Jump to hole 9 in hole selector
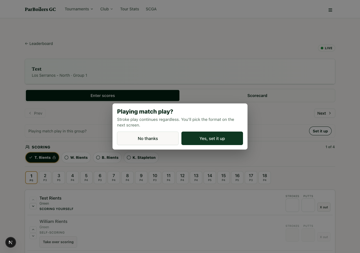Viewport: 360px width, 253px height. tap(141, 178)
